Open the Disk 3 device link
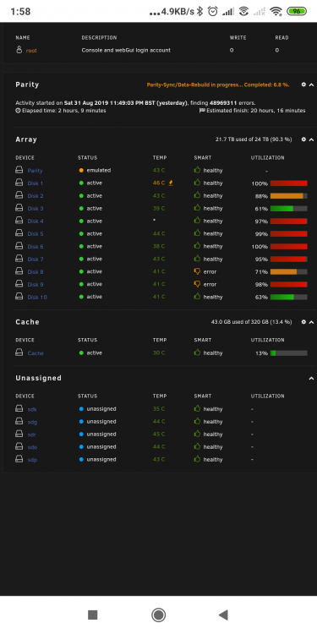This screenshot has height=634, width=317. tap(36, 209)
